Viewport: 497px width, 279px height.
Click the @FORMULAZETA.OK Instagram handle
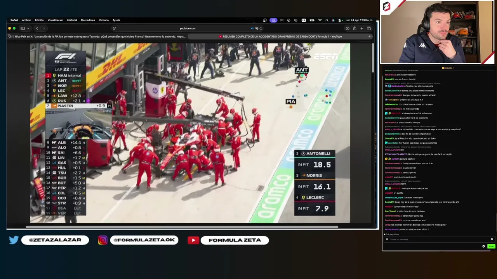144,240
